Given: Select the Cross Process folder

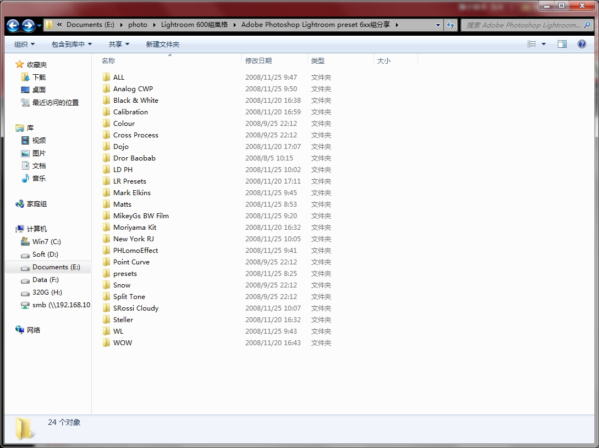Looking at the screenshot, I should click(135, 135).
